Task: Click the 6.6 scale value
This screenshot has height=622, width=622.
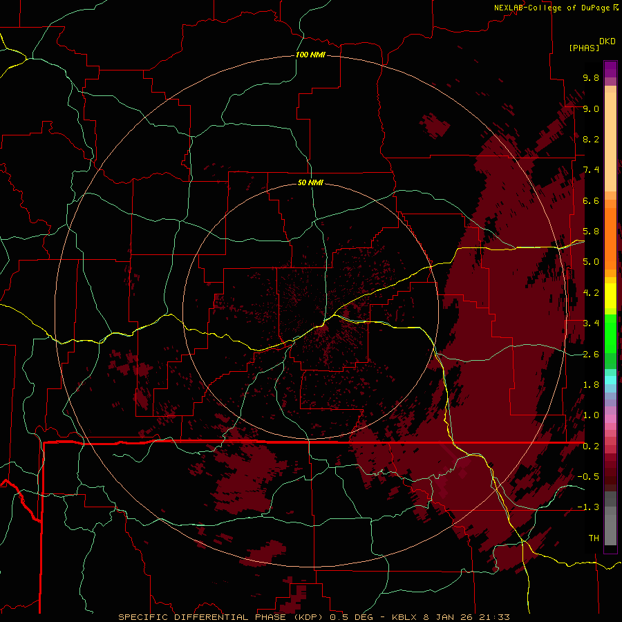Action: [591, 200]
